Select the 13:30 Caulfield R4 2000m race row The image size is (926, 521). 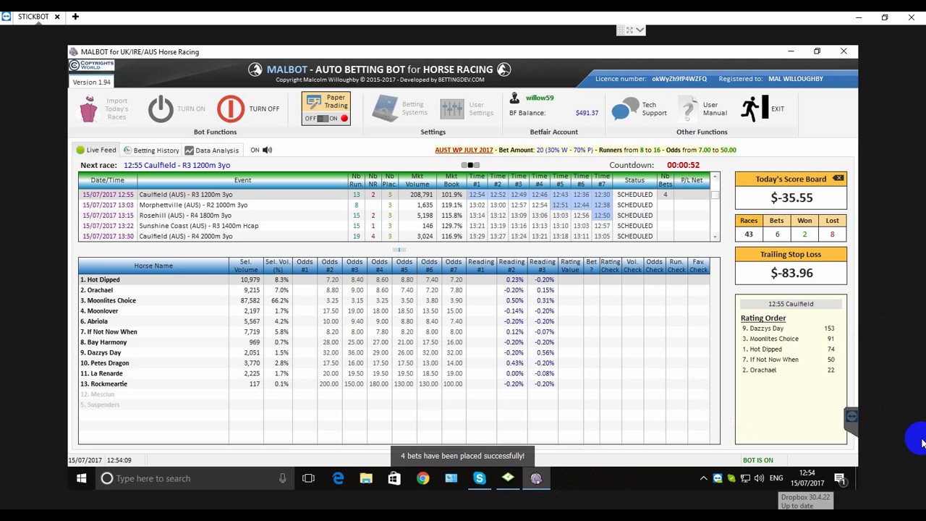[x=394, y=236]
